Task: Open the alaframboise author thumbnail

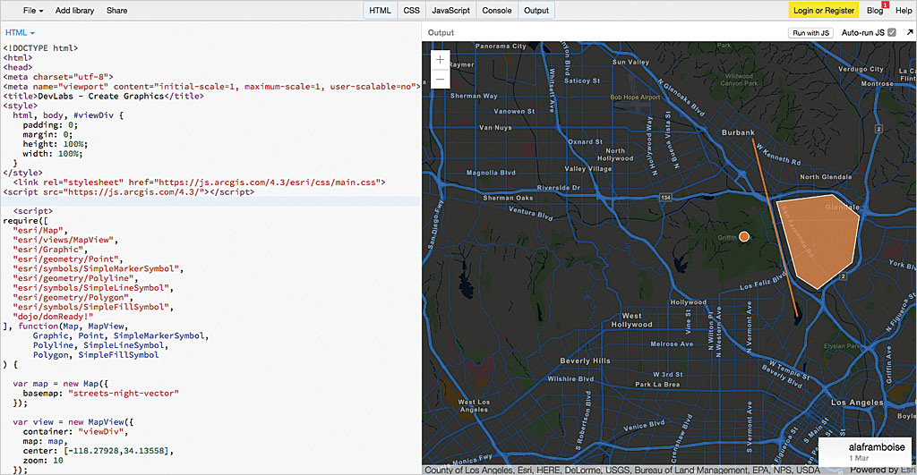Action: tap(835, 450)
